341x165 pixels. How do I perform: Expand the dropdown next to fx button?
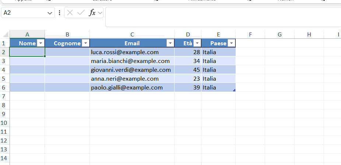click(100, 13)
